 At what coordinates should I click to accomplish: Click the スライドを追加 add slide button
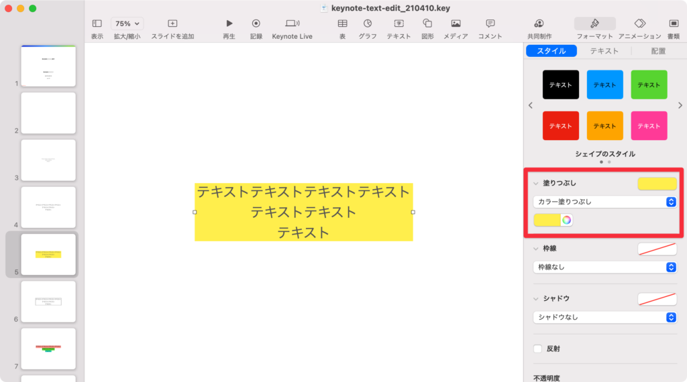[x=172, y=23]
